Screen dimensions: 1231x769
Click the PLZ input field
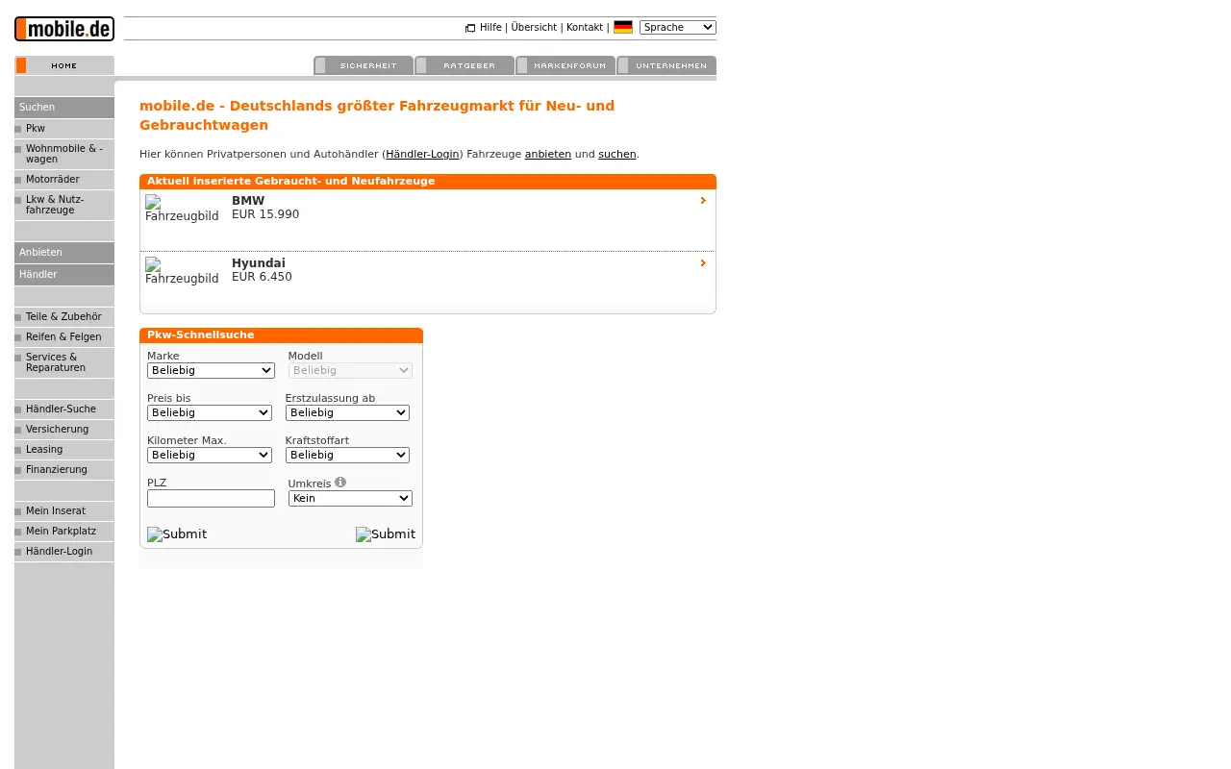[x=211, y=498]
